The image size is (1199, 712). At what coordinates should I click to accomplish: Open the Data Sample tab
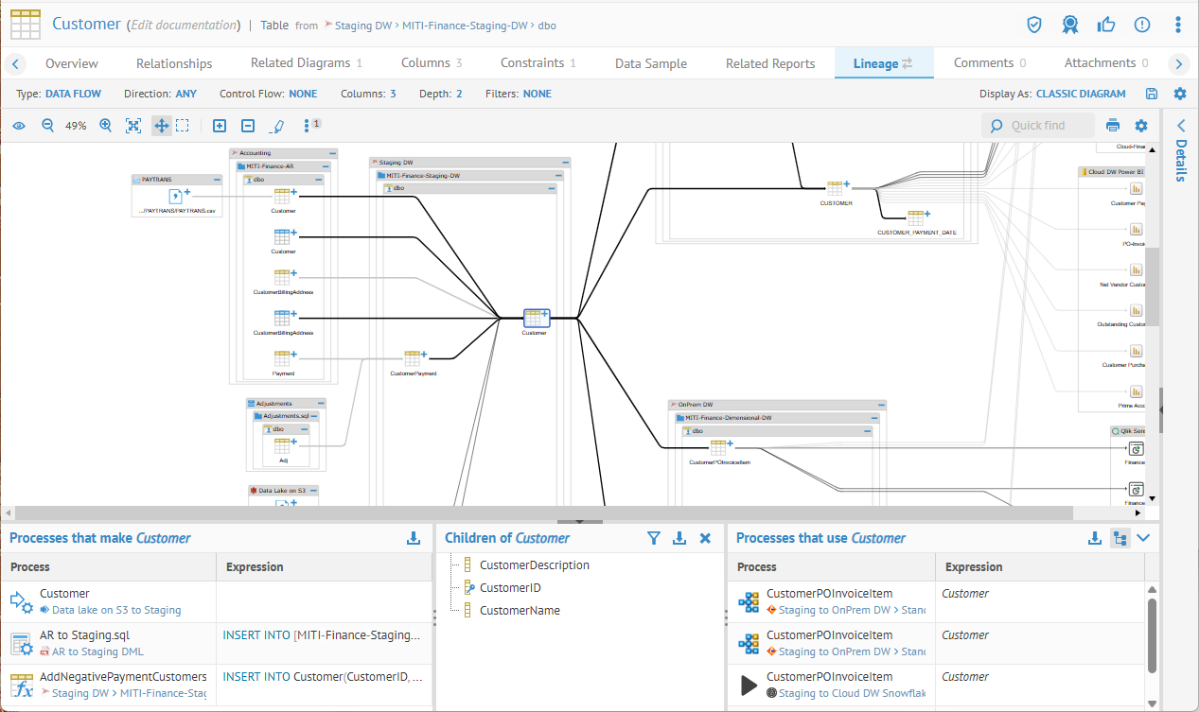[650, 63]
